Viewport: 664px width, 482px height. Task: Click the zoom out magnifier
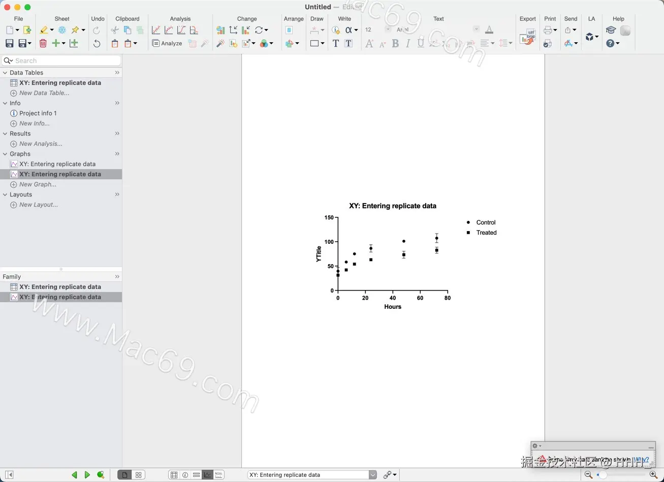tap(588, 475)
